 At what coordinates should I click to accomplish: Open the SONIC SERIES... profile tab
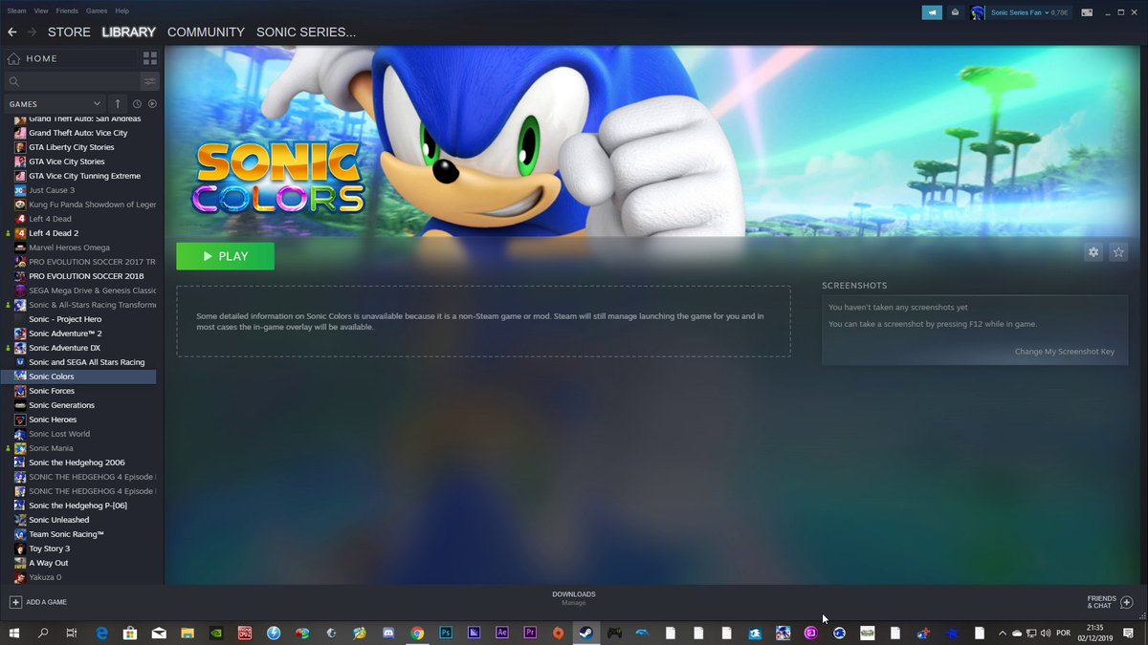[306, 32]
